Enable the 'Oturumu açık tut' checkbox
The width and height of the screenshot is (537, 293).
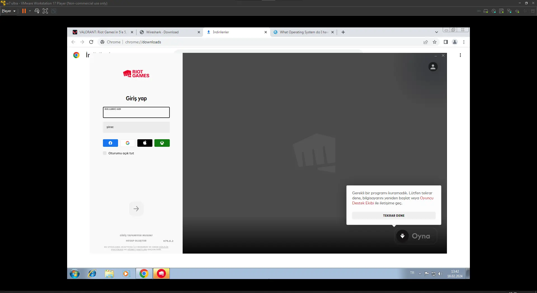pos(105,153)
